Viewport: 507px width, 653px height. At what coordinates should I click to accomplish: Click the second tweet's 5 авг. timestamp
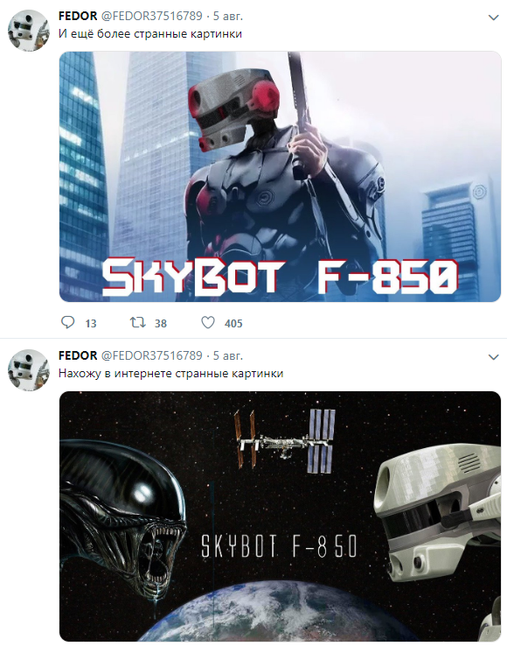coord(228,356)
